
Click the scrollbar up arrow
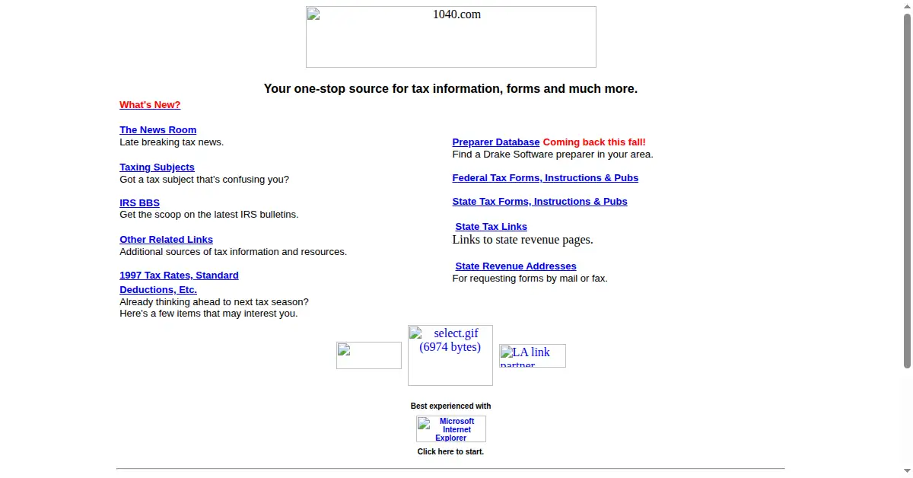click(907, 5)
